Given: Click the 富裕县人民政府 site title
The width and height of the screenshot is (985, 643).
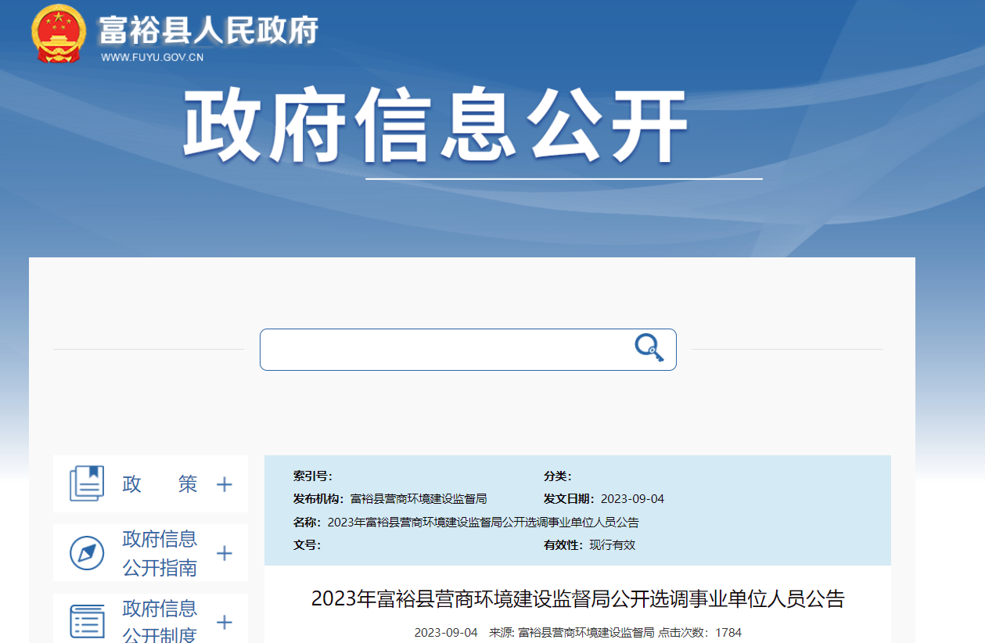Looking at the screenshot, I should [x=208, y=31].
